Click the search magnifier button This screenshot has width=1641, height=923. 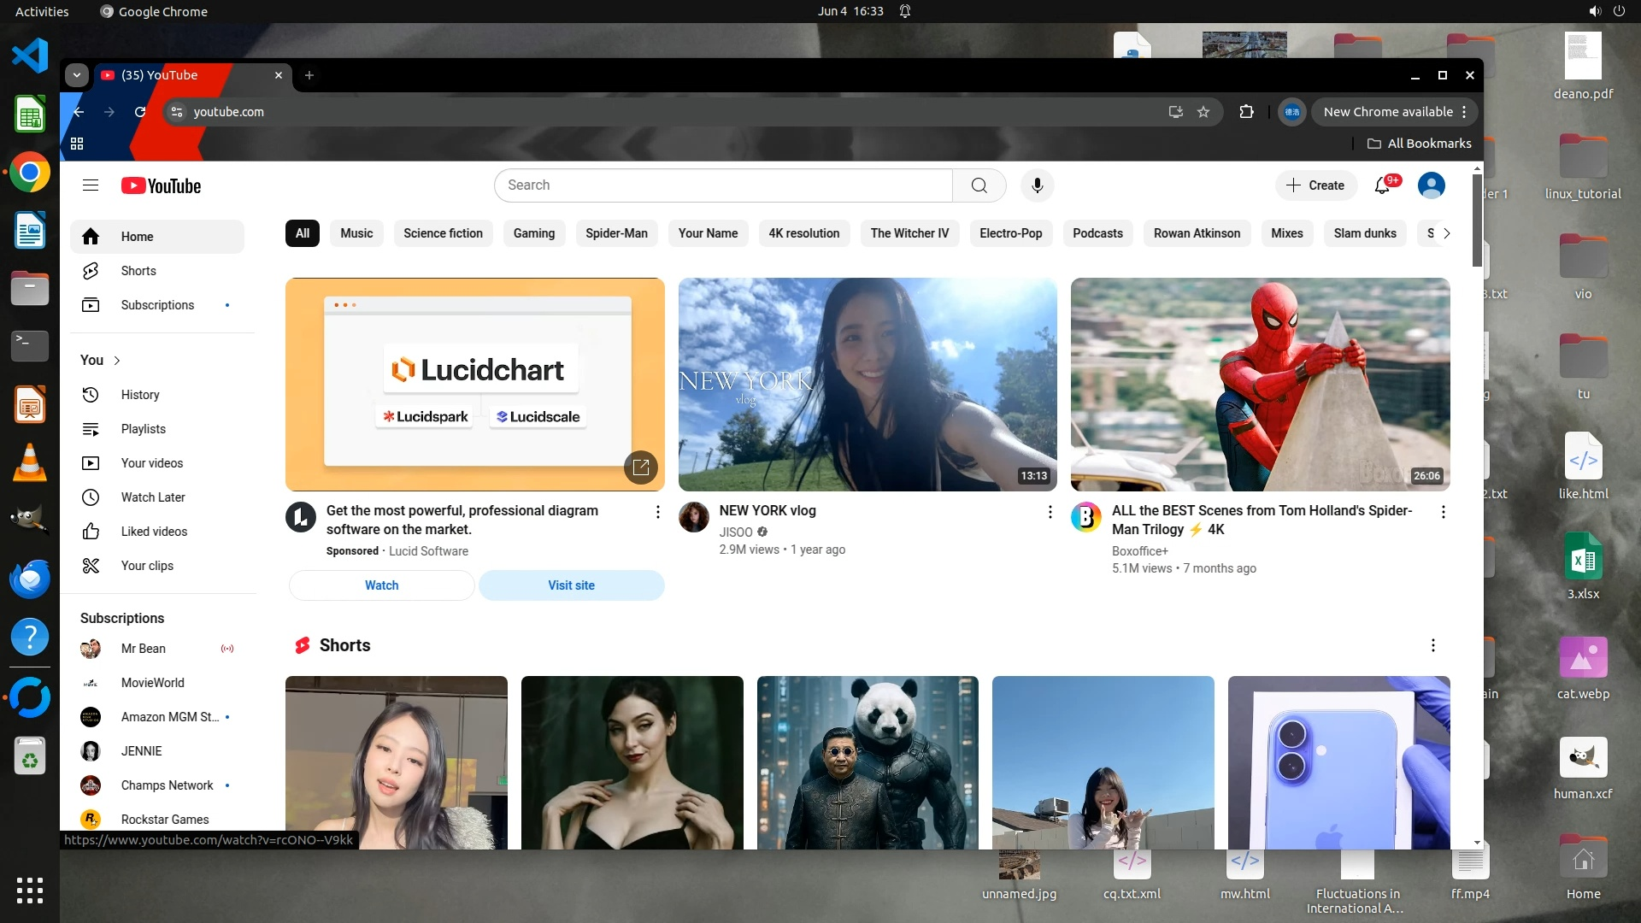pyautogui.click(x=979, y=185)
